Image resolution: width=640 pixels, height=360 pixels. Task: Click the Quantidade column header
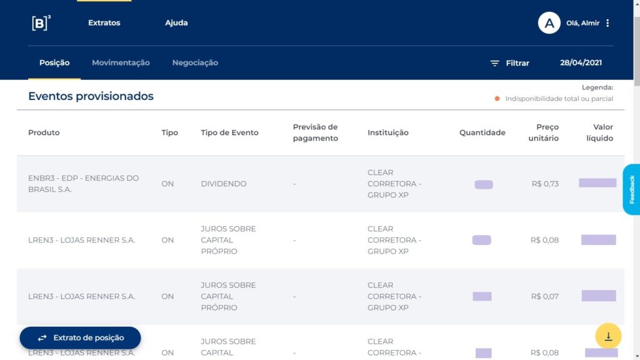click(x=482, y=132)
